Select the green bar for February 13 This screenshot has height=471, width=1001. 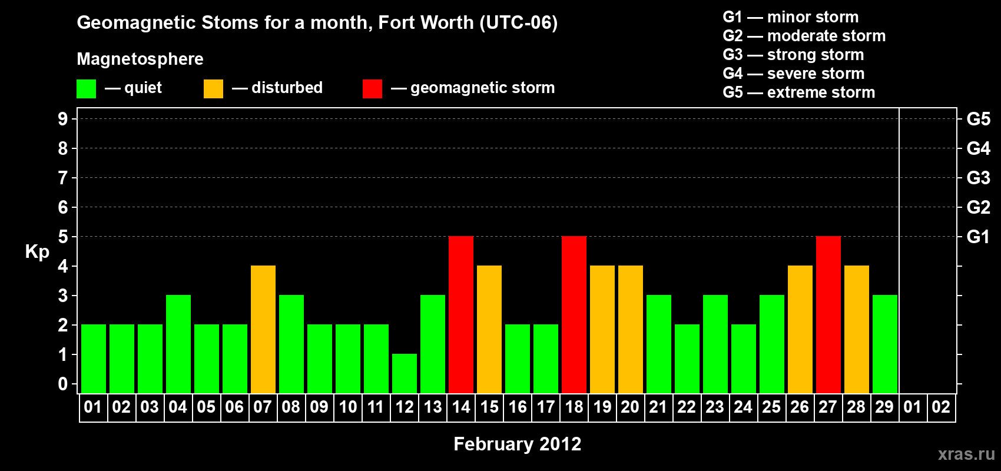(433, 344)
